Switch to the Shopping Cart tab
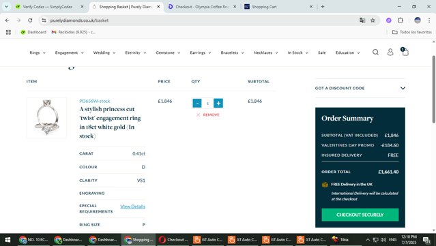This screenshot has height=246, width=436. click(278, 7)
